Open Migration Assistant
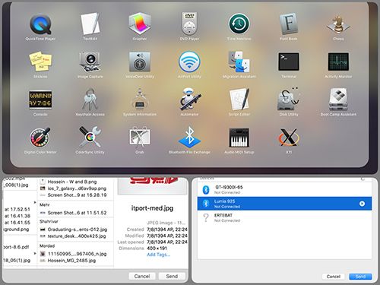This screenshot has height=285, width=380. (x=239, y=62)
